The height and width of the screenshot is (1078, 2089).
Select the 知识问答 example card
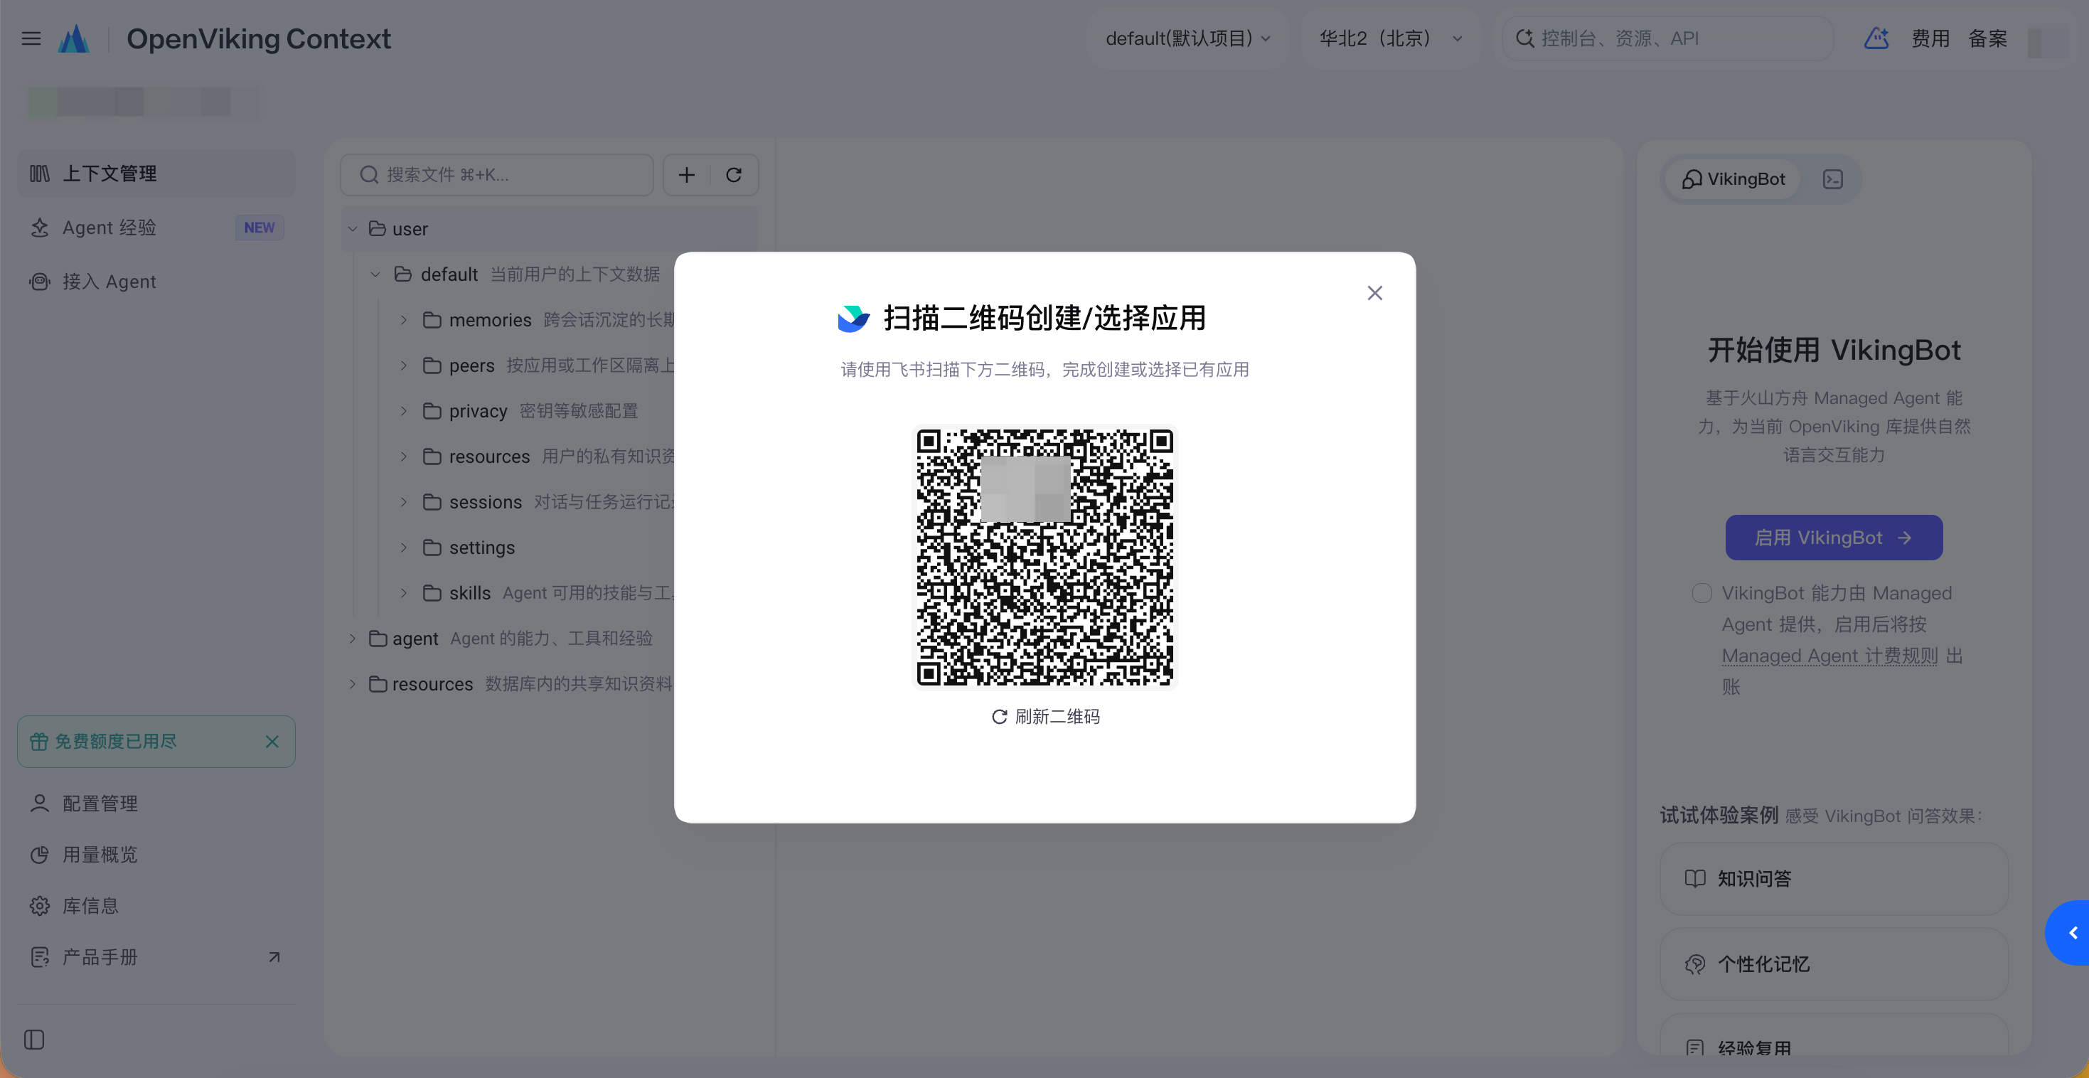click(x=1834, y=878)
